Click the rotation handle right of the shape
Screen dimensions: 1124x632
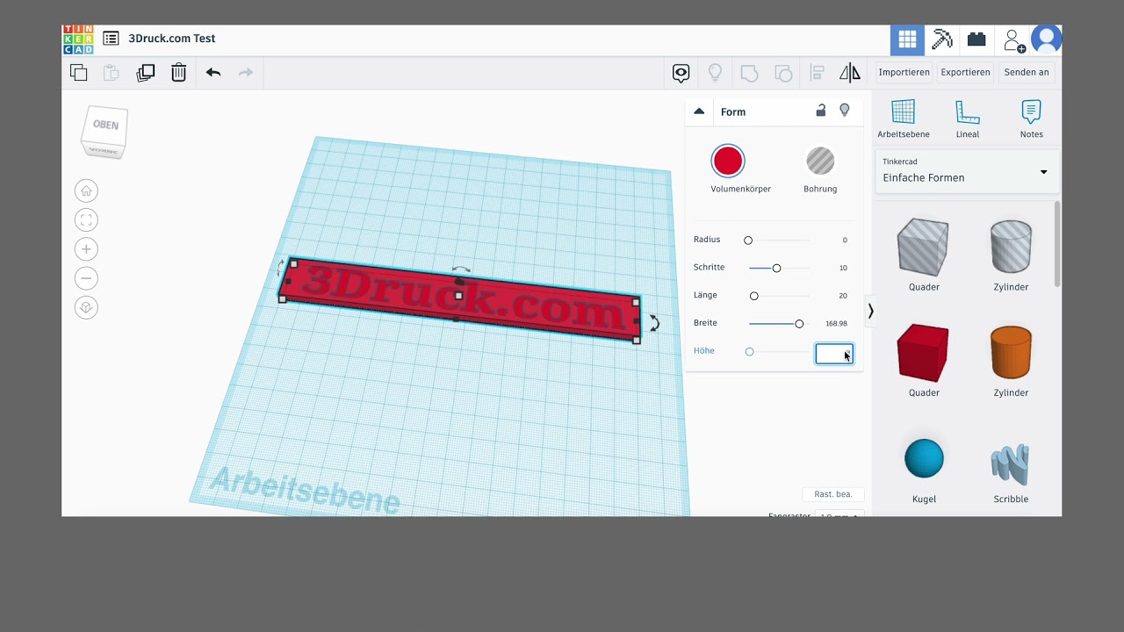654,323
